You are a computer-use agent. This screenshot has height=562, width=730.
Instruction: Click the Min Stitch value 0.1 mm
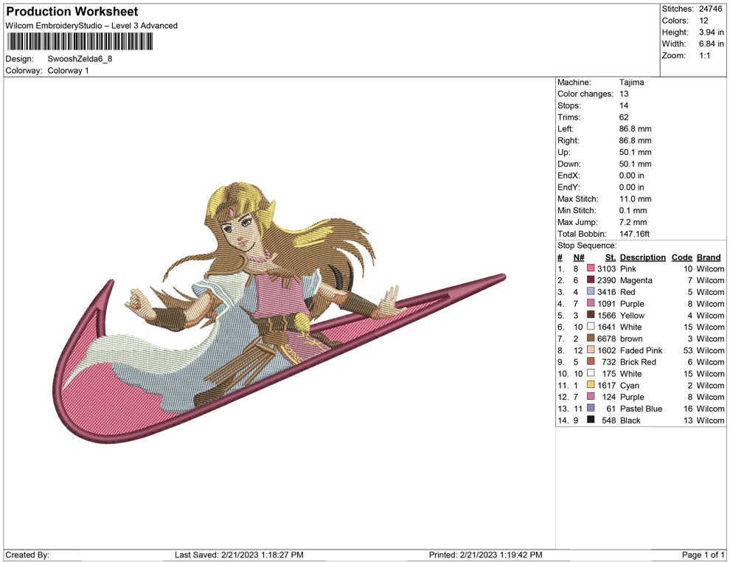[x=633, y=210]
